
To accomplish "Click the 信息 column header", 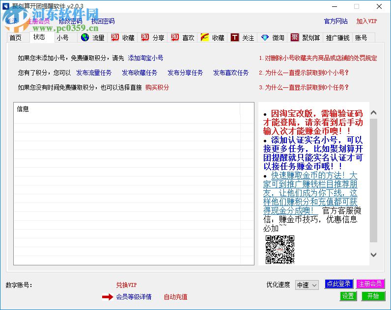I will (127, 109).
